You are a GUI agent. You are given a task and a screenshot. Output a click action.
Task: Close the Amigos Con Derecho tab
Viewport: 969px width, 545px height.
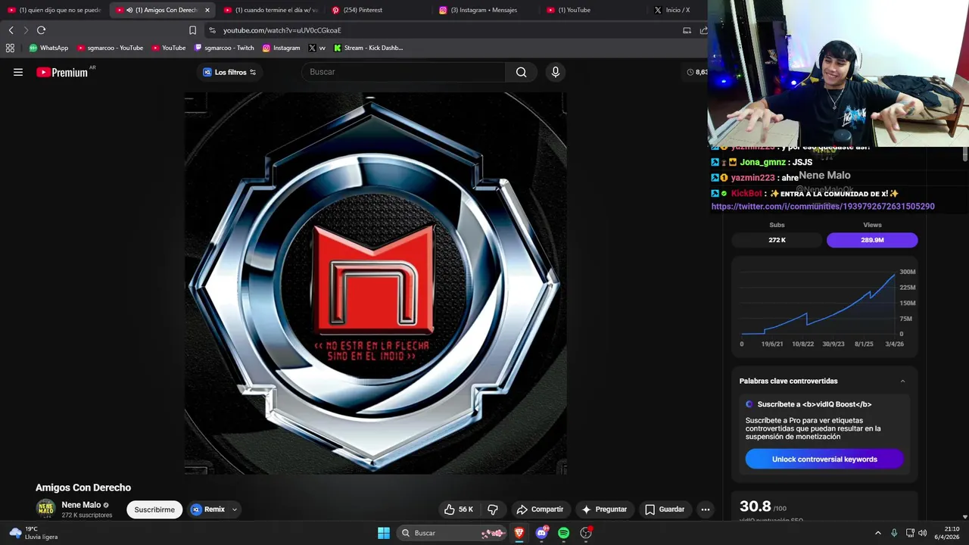207,10
